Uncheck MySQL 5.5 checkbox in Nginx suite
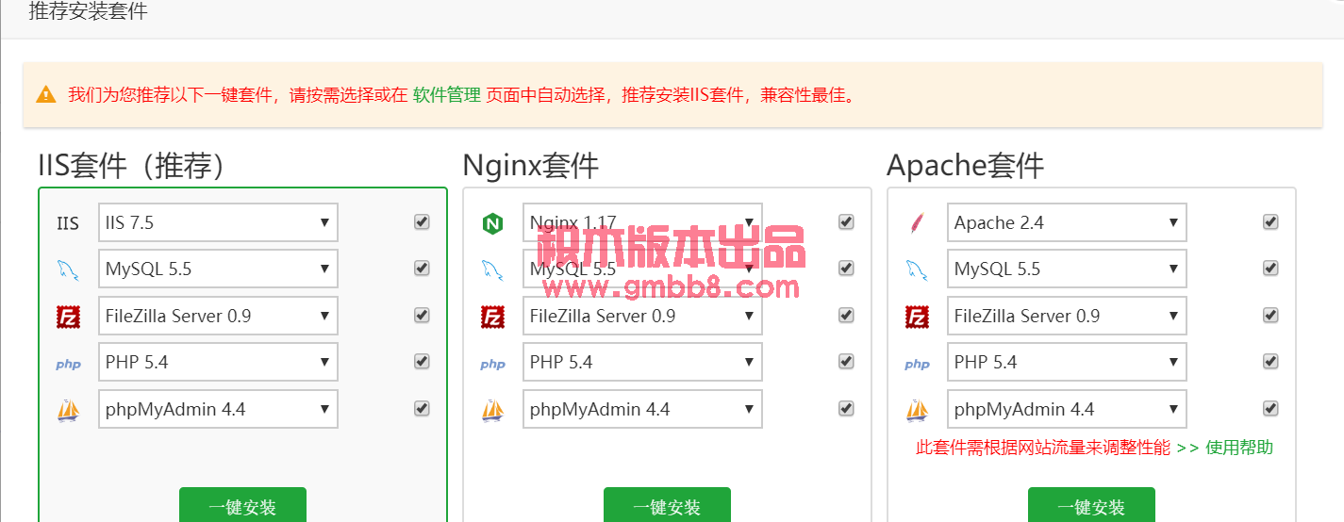Screen dimensions: 1344x522 pos(846,268)
